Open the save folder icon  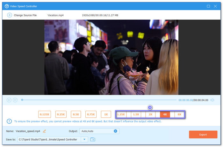click(93, 139)
